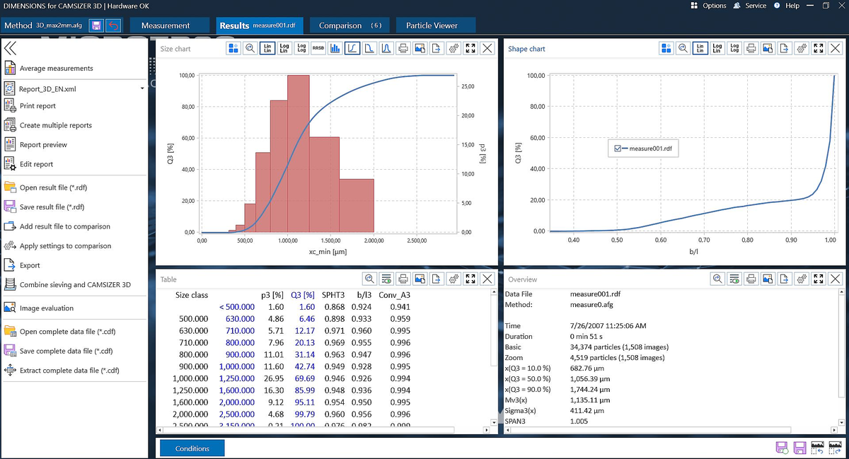Switch to the Particle Viewer tab
Screen dimensions: 849x459
coord(432,25)
